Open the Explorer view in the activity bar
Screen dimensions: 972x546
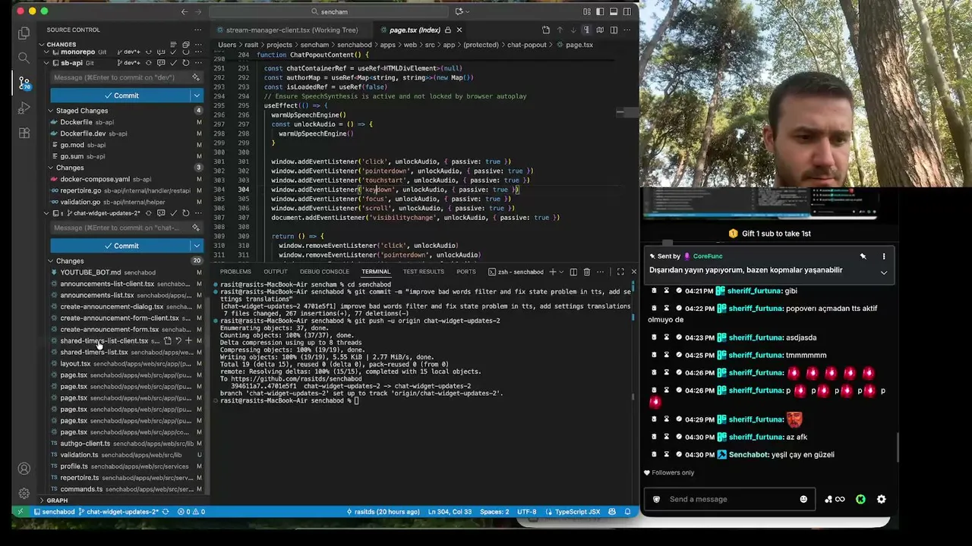(x=24, y=33)
